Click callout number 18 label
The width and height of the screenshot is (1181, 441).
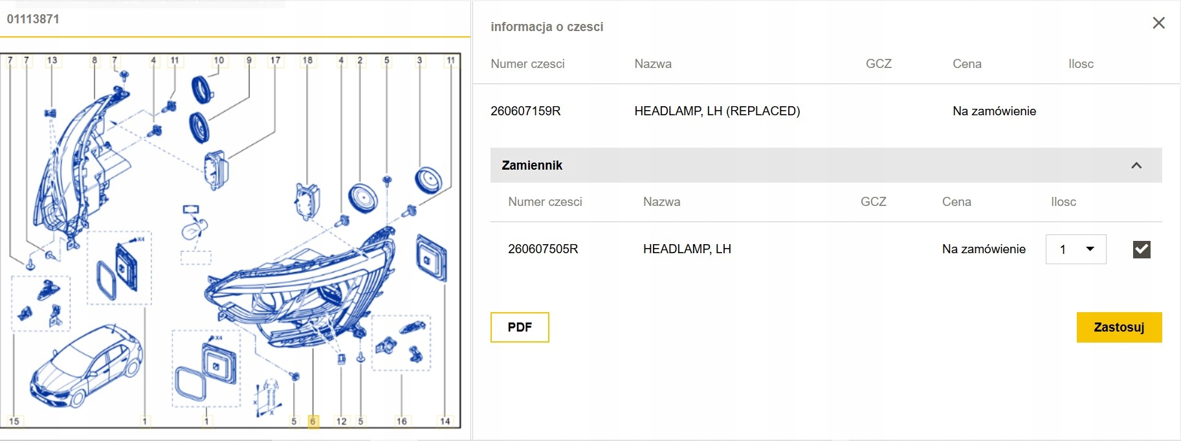(307, 60)
